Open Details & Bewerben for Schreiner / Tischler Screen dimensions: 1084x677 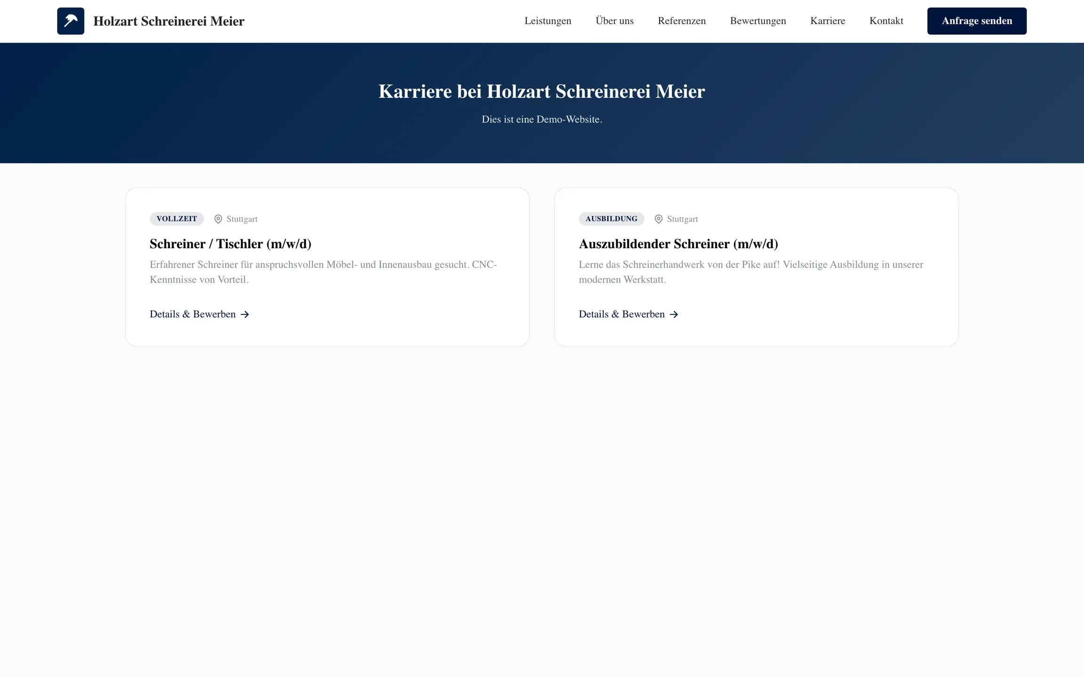pyautogui.click(x=193, y=314)
